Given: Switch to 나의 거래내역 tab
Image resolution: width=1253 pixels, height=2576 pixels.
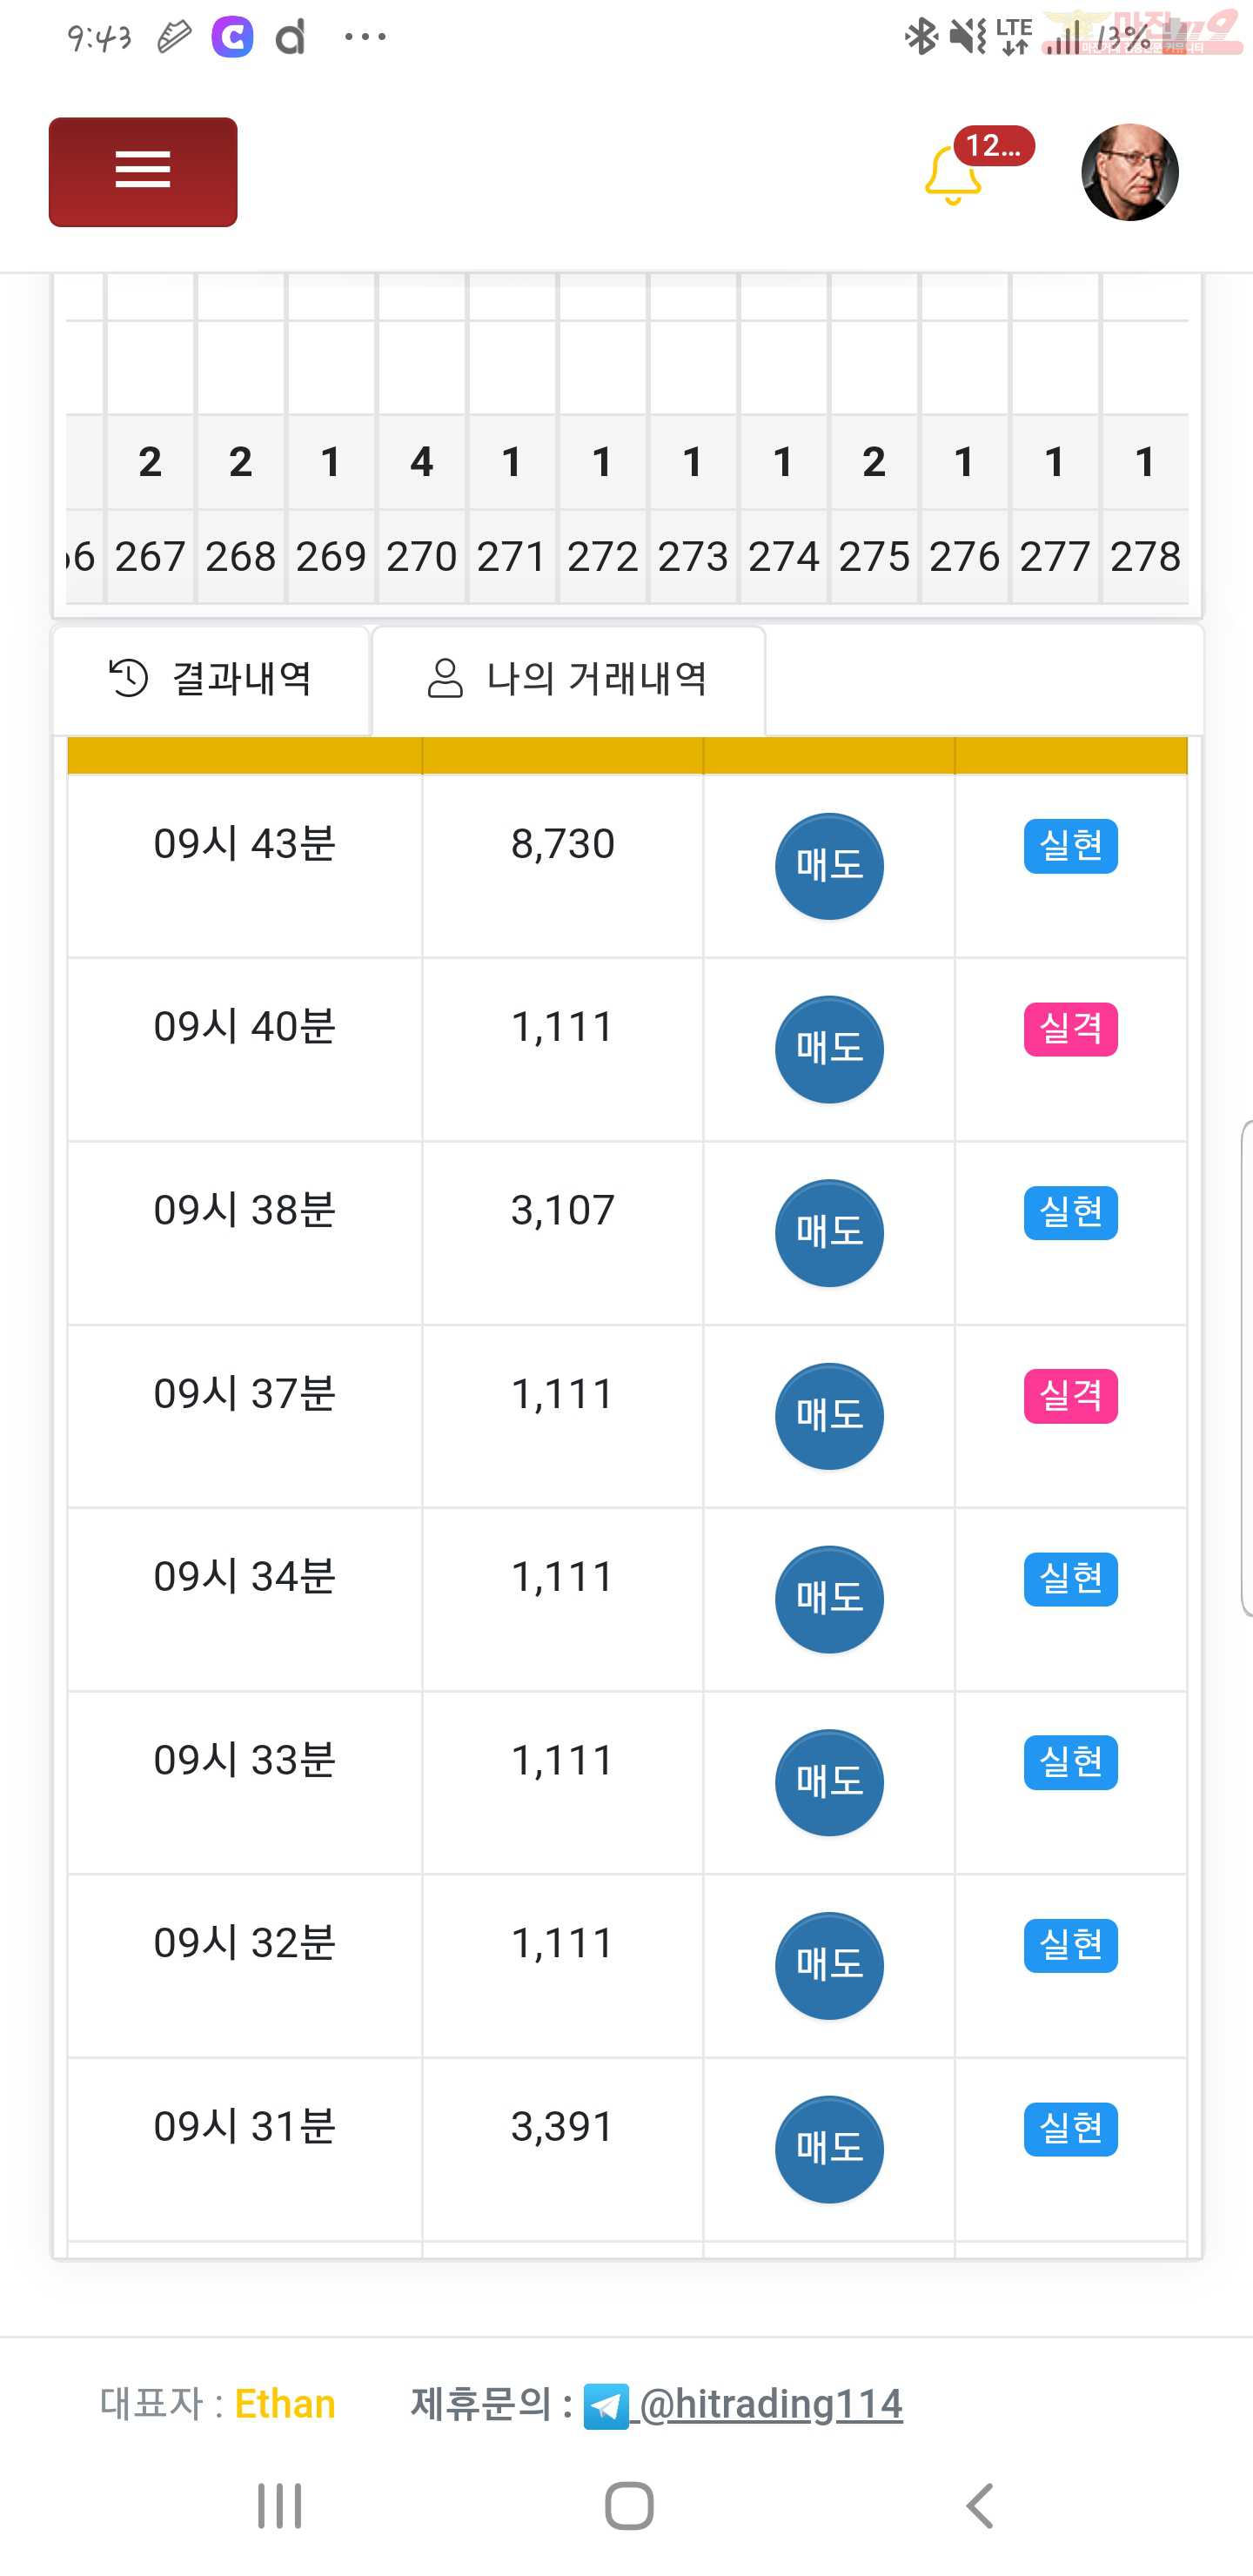Looking at the screenshot, I should pyautogui.click(x=568, y=679).
